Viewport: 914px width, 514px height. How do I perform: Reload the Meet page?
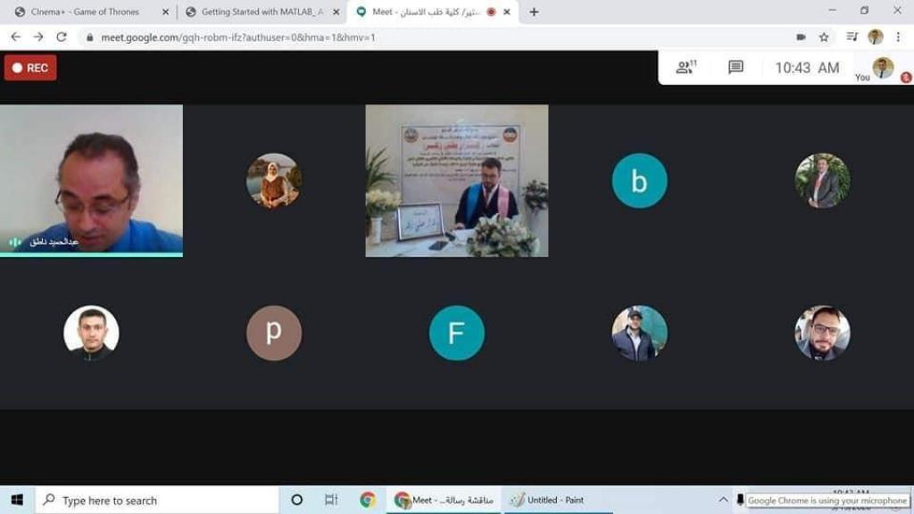click(x=62, y=37)
